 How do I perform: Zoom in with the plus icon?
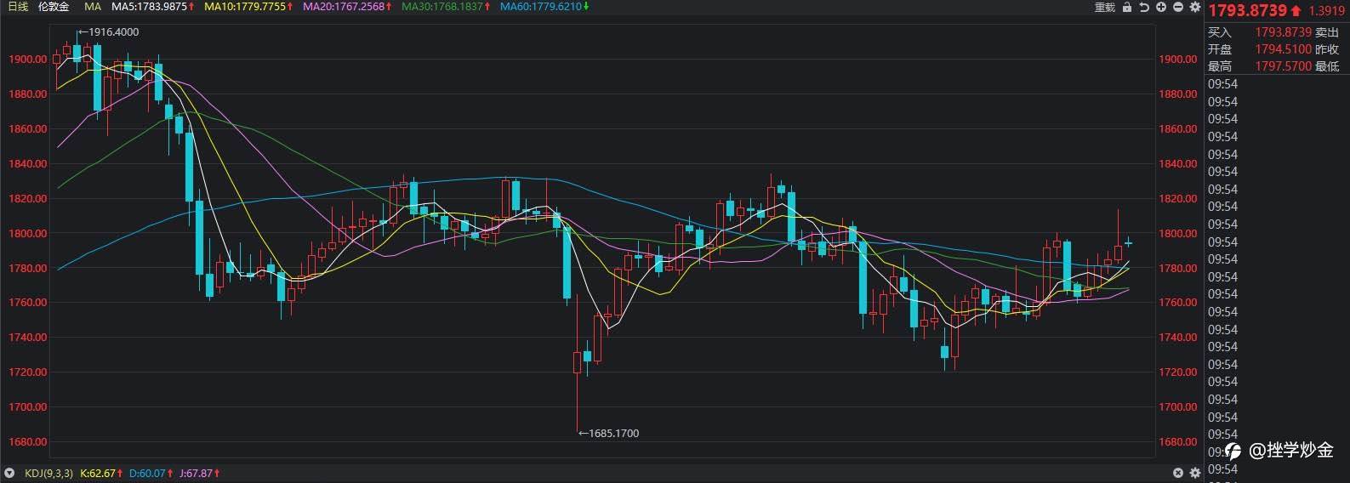(x=1161, y=7)
